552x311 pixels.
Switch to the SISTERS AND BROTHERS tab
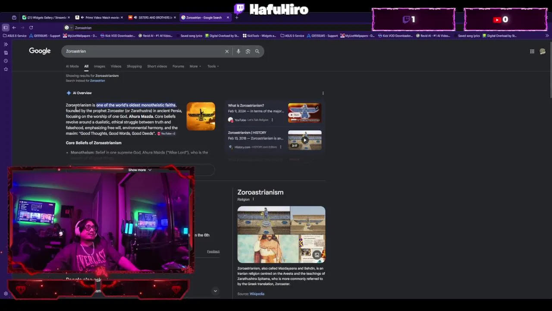pos(153,17)
